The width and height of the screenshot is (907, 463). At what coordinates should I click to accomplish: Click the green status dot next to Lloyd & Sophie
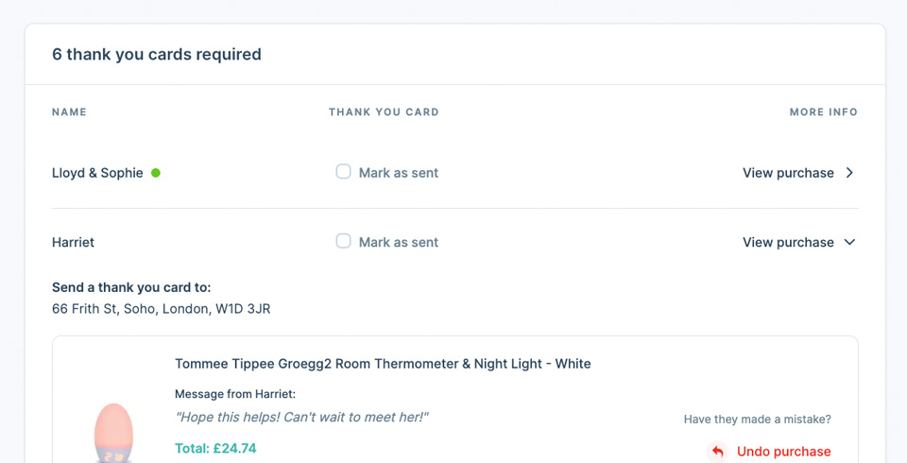(156, 173)
